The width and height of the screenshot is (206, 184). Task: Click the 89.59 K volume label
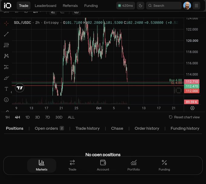tap(191, 102)
